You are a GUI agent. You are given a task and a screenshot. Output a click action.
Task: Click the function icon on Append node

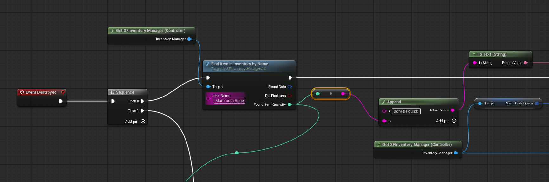pyautogui.click(x=383, y=102)
